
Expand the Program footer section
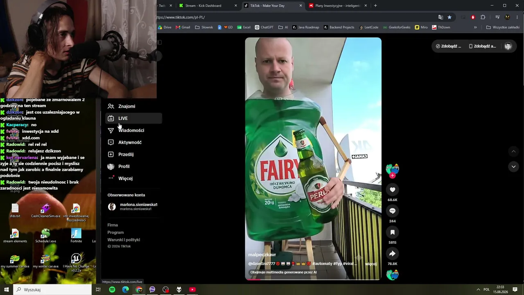point(115,232)
